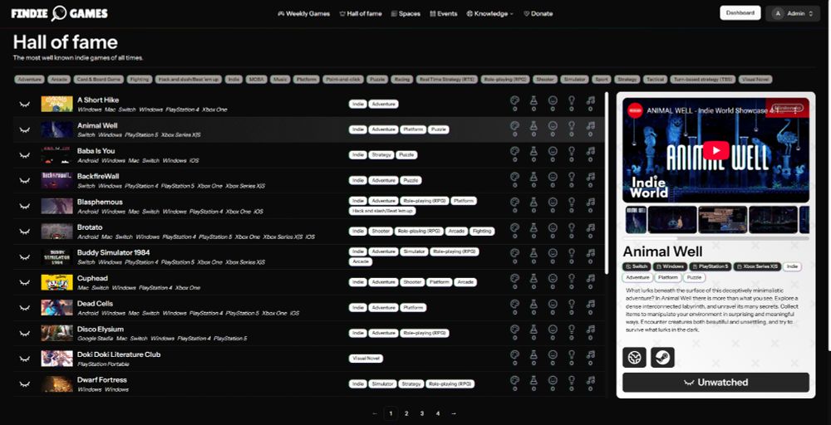Image resolution: width=831 pixels, height=425 pixels.
Task: Click the lightbulb icon in Brotato row
Action: pyautogui.click(x=572, y=227)
